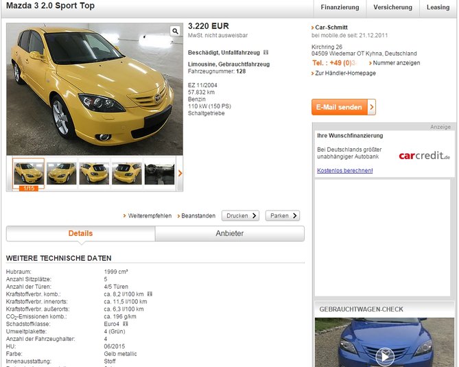
Task: Click the price 3.220 EUR
Action: point(209,26)
